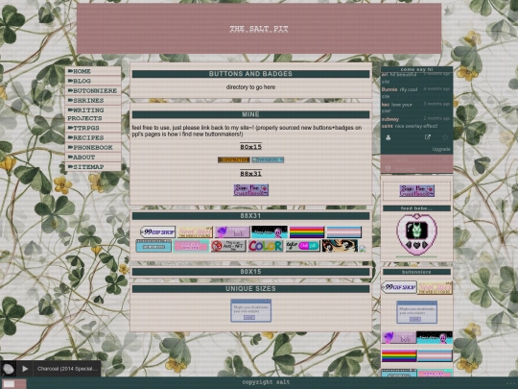Click the Sign the Guestbook button in MINE section
This screenshot has height=389, width=518.
251,190
